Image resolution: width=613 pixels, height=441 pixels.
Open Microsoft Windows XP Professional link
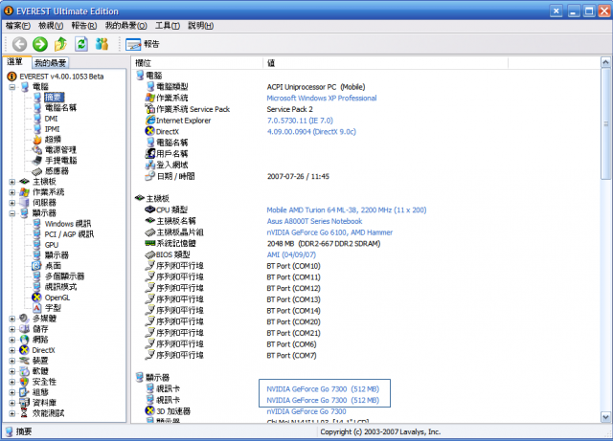(322, 98)
